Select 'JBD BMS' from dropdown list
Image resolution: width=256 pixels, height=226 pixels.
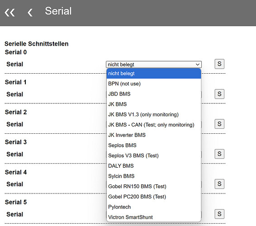(154, 94)
